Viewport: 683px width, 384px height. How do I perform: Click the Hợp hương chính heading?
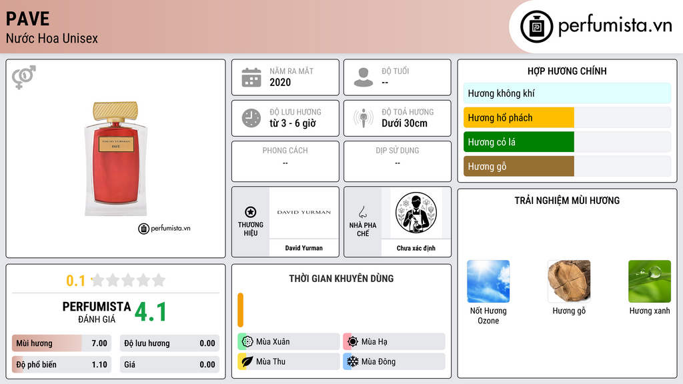tap(567, 71)
